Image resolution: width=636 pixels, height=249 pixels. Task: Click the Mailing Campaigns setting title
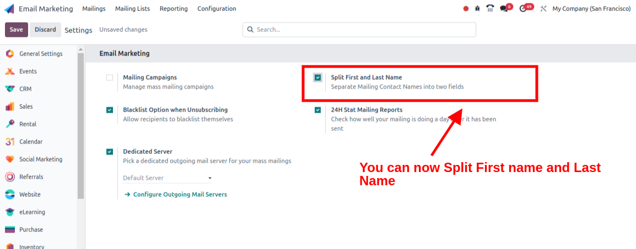[150, 77]
